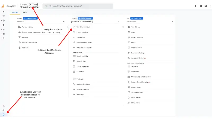This screenshot has height=119, width=212.
Task: Open Property Change History
Action: pyautogui.click(x=84, y=43)
